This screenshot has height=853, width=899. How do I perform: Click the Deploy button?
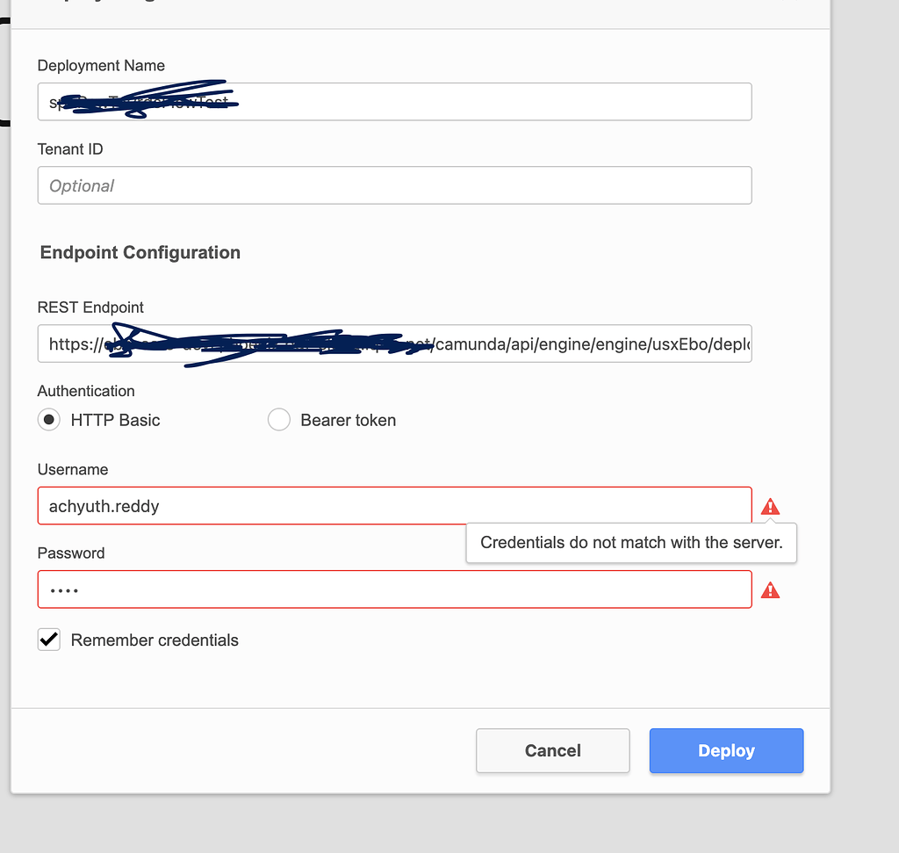pyautogui.click(x=726, y=750)
